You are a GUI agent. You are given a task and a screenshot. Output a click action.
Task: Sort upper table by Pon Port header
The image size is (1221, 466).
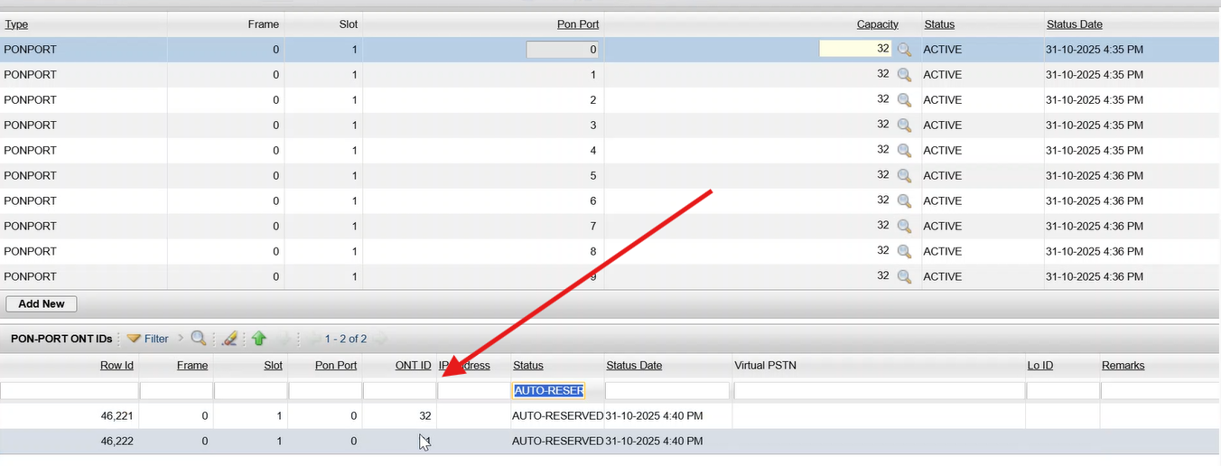(577, 24)
